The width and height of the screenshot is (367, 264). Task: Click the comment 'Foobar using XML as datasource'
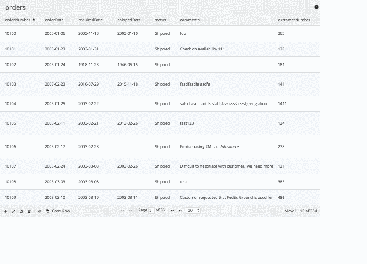(x=210, y=147)
